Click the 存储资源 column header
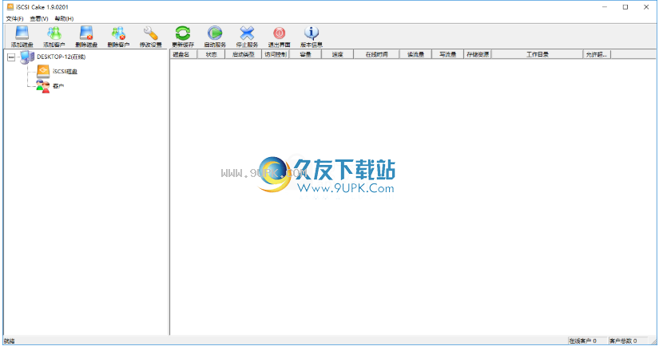The image size is (659, 350). click(x=478, y=54)
